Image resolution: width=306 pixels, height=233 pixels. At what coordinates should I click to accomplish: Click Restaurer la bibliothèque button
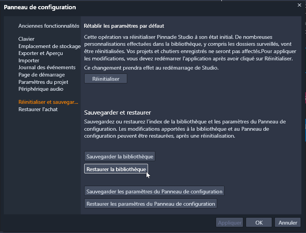click(116, 169)
